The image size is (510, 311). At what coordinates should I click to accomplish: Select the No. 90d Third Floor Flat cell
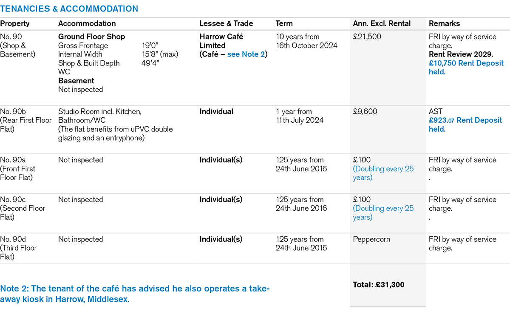point(19,248)
